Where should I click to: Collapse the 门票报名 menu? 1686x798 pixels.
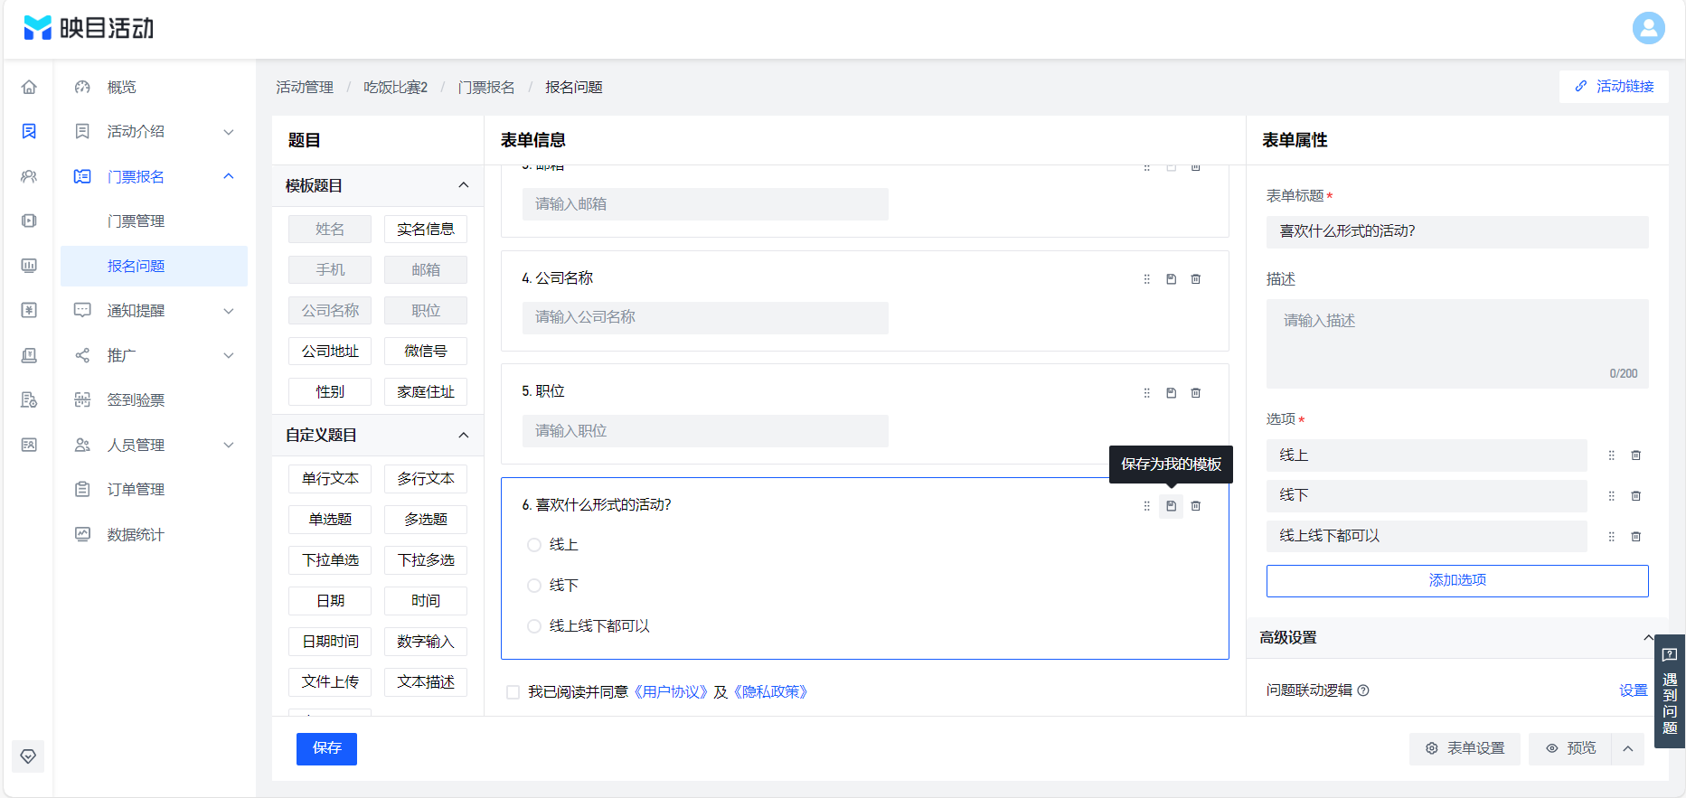(229, 176)
